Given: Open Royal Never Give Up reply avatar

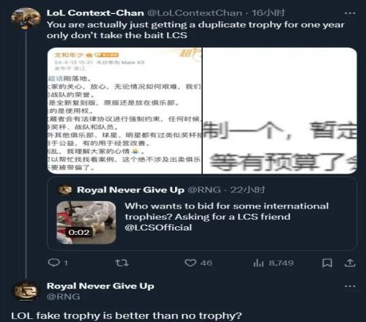Looking at the screenshot, I should pyautogui.click(x=26, y=291).
